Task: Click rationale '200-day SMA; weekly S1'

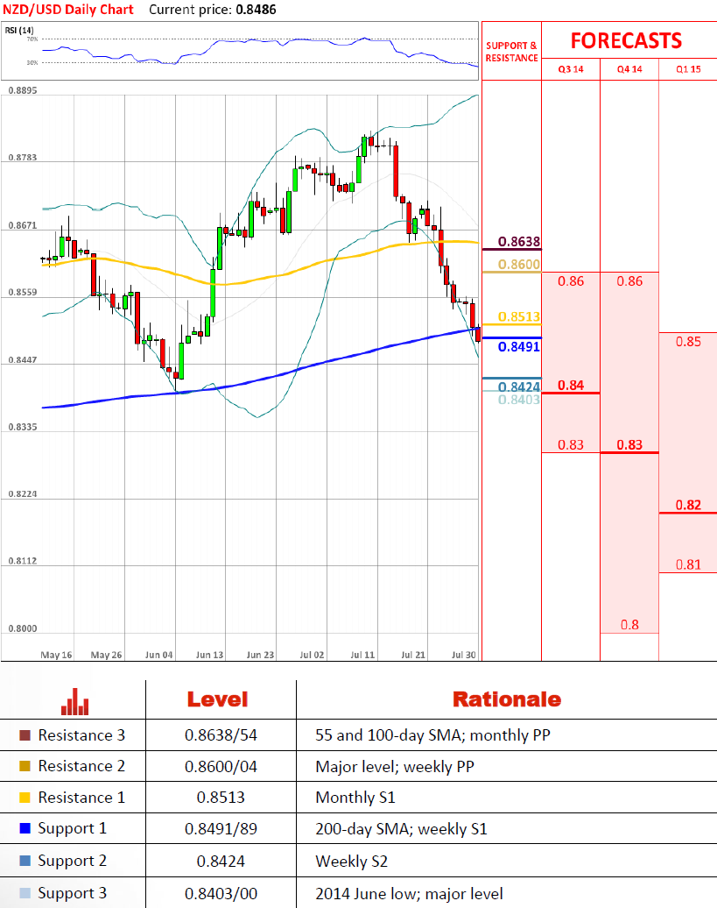Action: [401, 829]
